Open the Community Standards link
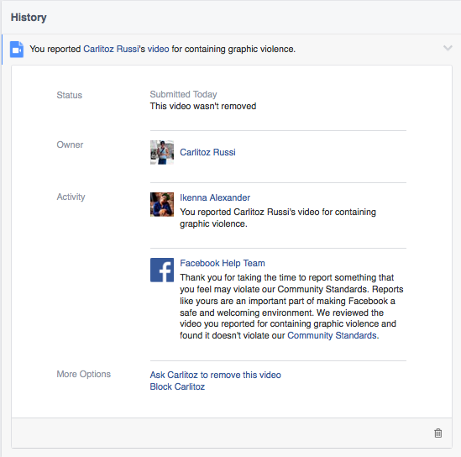 [x=332, y=335]
